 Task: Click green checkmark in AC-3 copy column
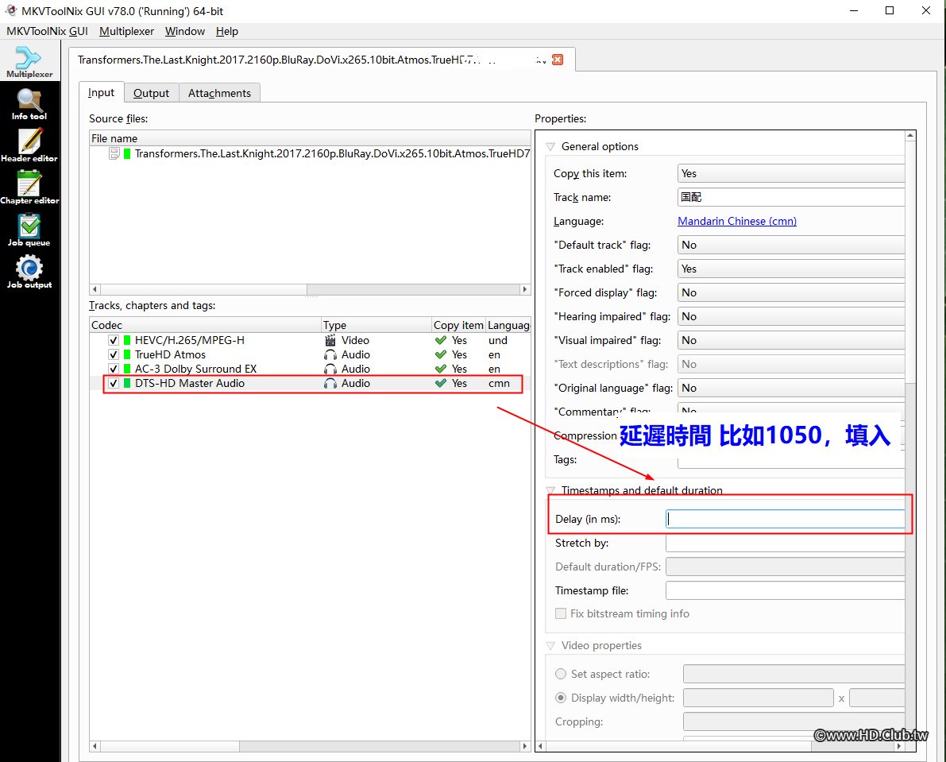441,369
